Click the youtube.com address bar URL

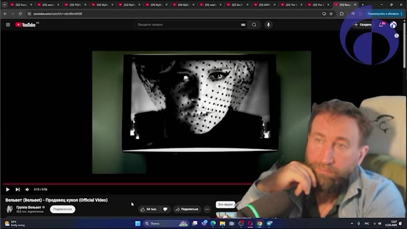click(58, 14)
